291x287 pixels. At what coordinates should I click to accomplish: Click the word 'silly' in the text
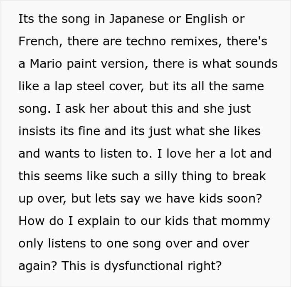coord(165,176)
